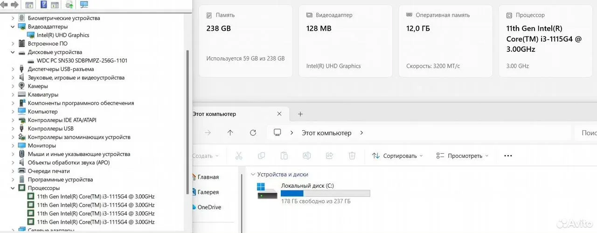This screenshot has height=233, width=597.
Task: Click the Back arrow in Device Manager toolbar
Action: pos(4,5)
